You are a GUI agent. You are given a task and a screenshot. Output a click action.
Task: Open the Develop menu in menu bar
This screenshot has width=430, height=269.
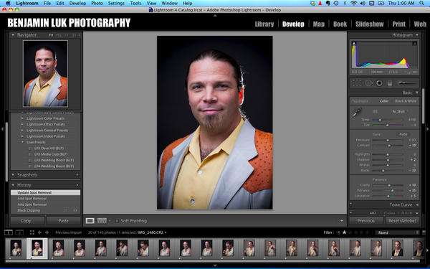coord(77,4)
